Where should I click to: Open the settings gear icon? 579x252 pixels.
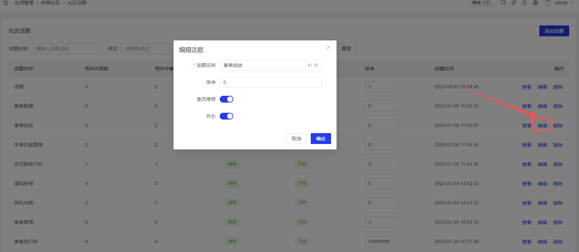click(536, 3)
